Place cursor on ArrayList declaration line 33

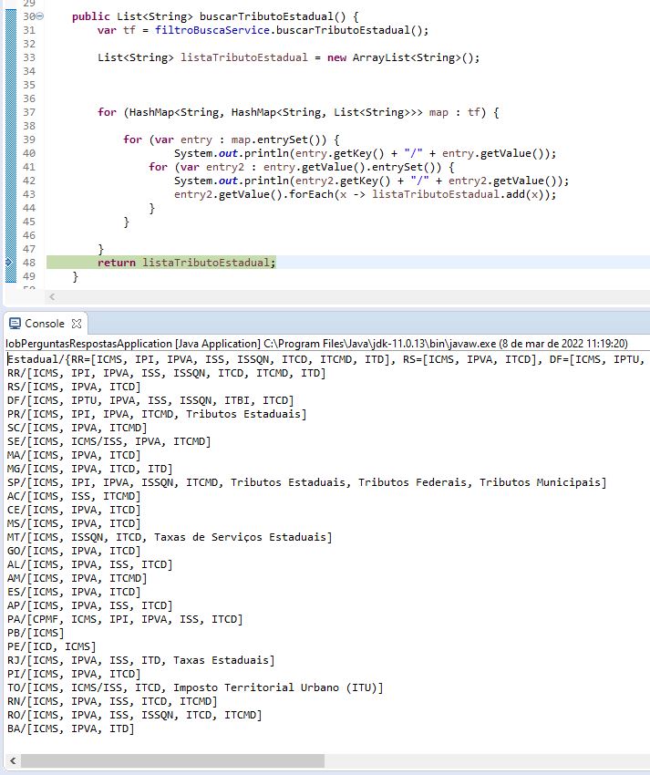(288, 57)
